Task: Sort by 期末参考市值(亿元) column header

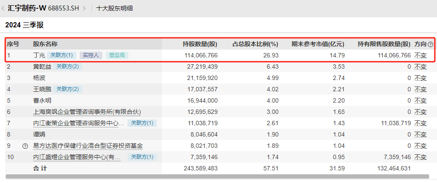Action: coord(318,44)
